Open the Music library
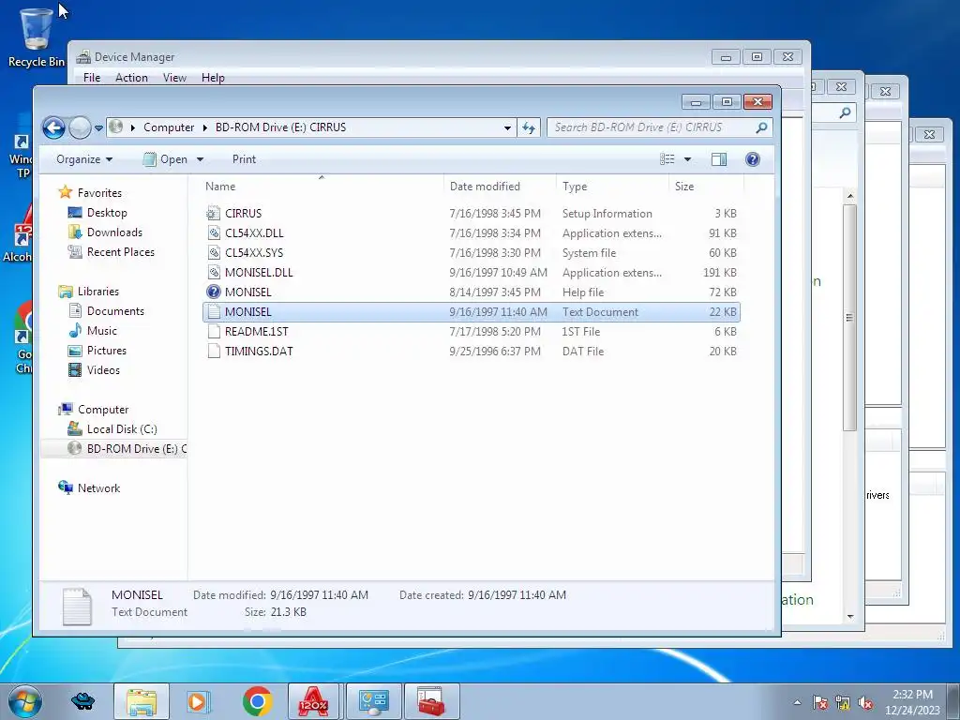Image resolution: width=960 pixels, height=720 pixels. click(x=101, y=331)
